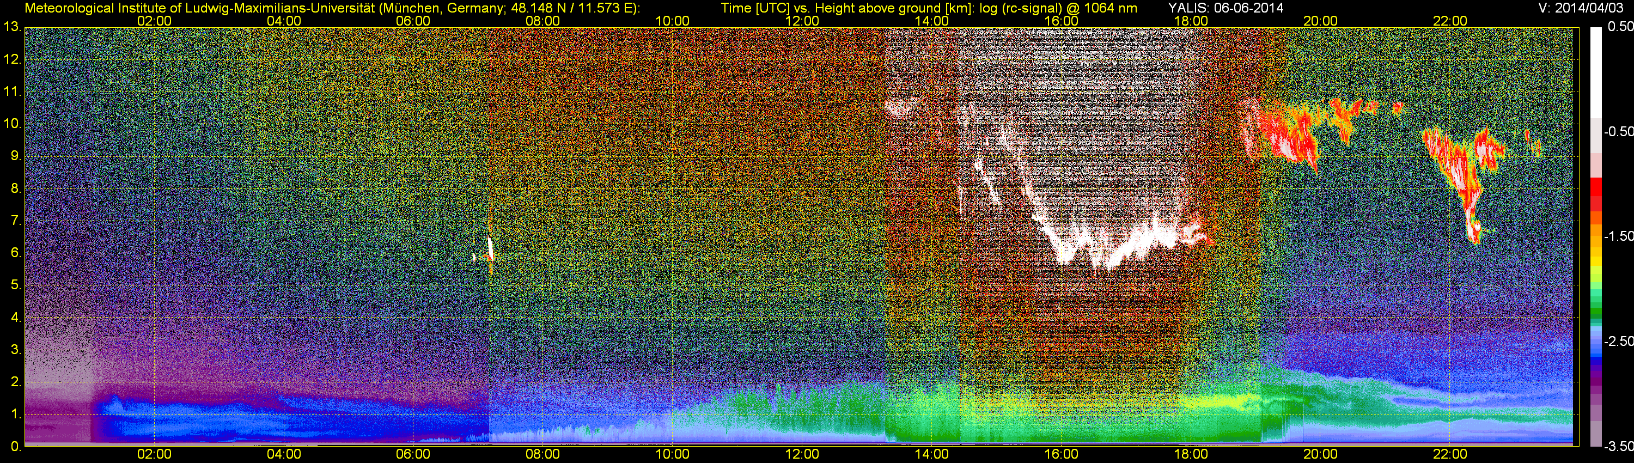Click the -0.50 color scale value
The width and height of the screenshot is (1634, 463).
tap(1618, 132)
